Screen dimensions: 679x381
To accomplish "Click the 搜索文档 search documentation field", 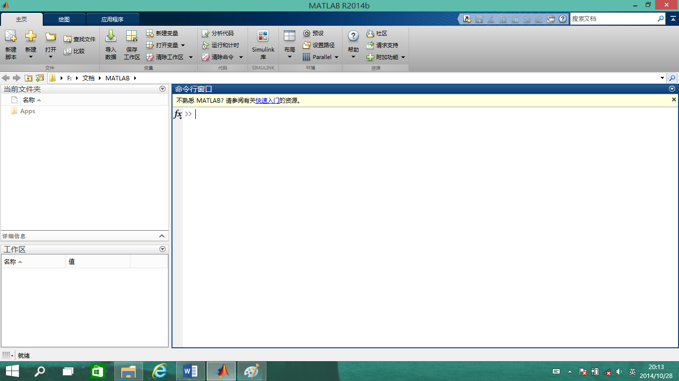I will tap(612, 19).
